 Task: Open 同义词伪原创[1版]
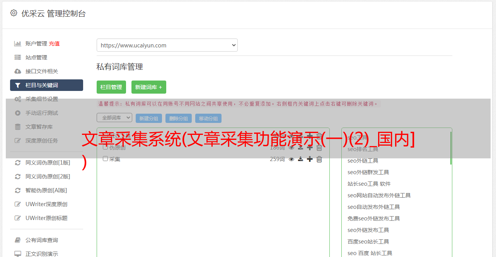[48, 163]
